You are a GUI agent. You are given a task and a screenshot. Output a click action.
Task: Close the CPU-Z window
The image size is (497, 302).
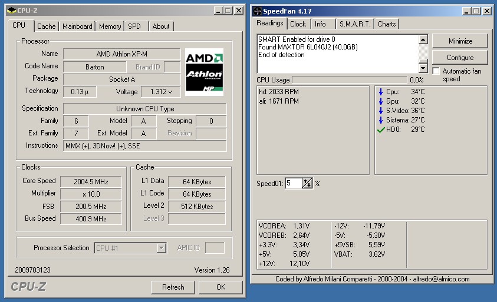click(x=239, y=11)
